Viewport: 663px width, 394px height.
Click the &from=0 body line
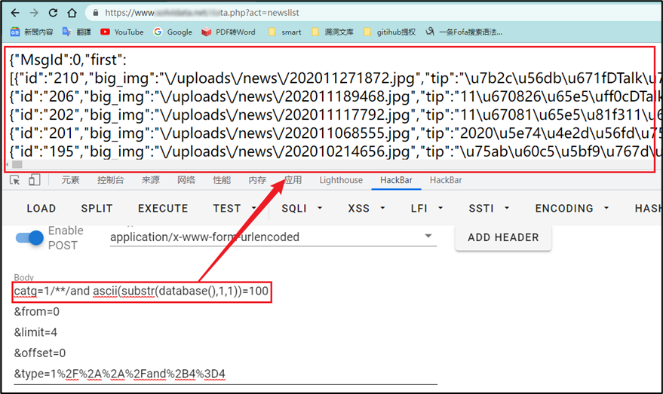[x=37, y=312]
